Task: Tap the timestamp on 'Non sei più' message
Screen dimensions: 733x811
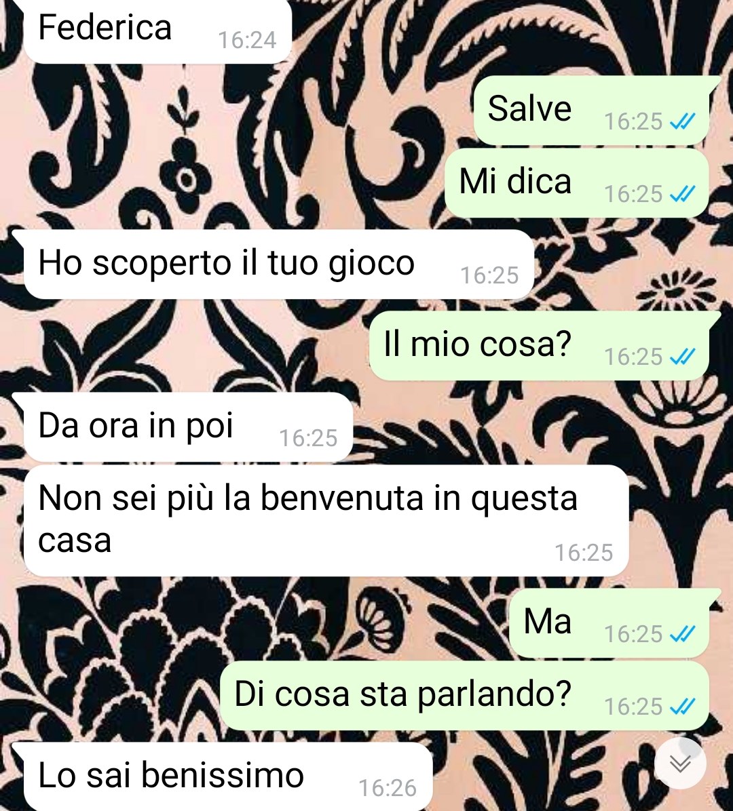Action: coord(584,553)
